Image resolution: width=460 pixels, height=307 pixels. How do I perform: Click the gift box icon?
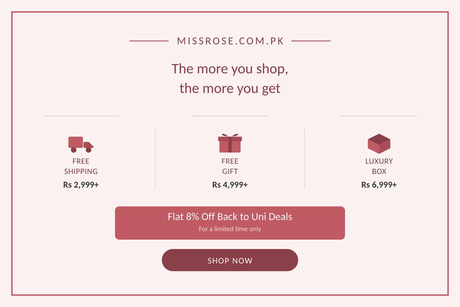tap(230, 143)
